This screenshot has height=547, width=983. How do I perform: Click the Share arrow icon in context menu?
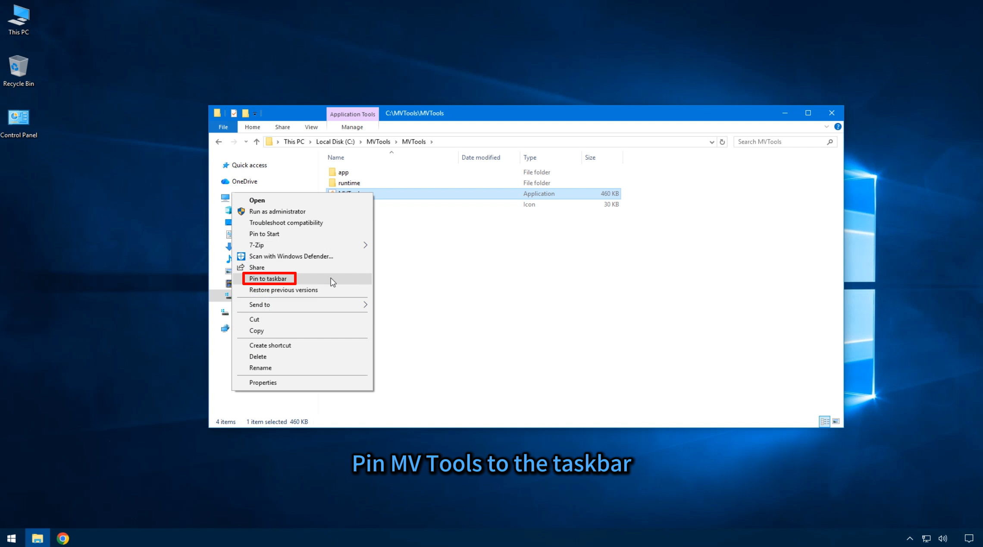pos(241,267)
